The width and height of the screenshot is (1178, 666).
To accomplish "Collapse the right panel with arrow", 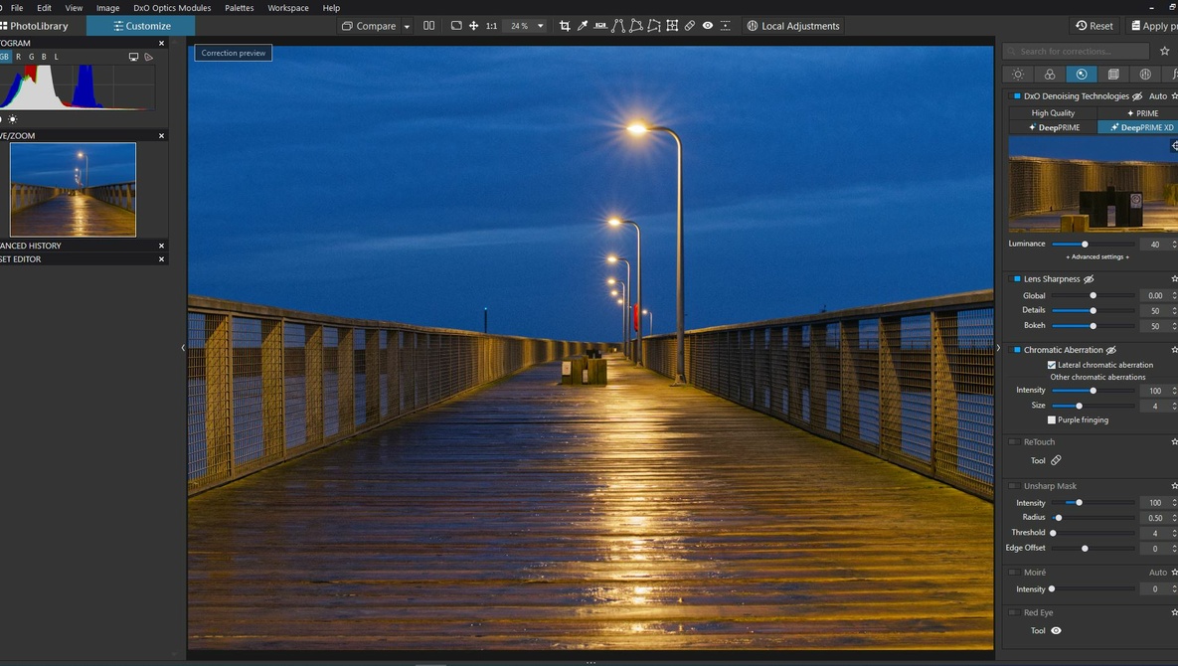I will (998, 348).
